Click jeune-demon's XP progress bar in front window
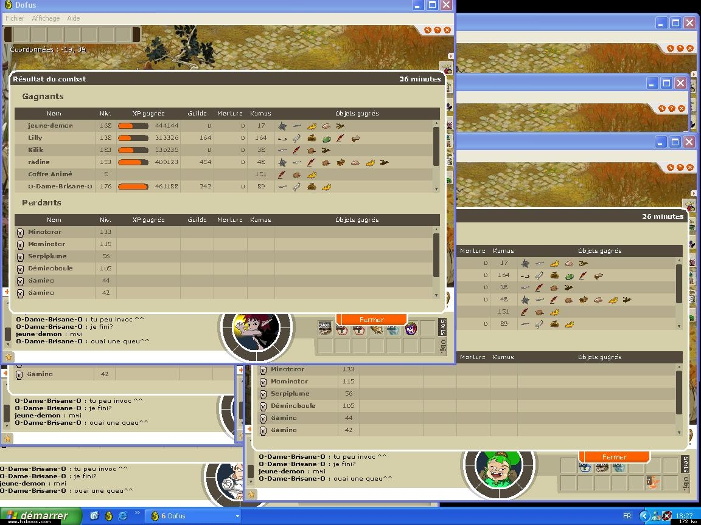 click(x=133, y=126)
